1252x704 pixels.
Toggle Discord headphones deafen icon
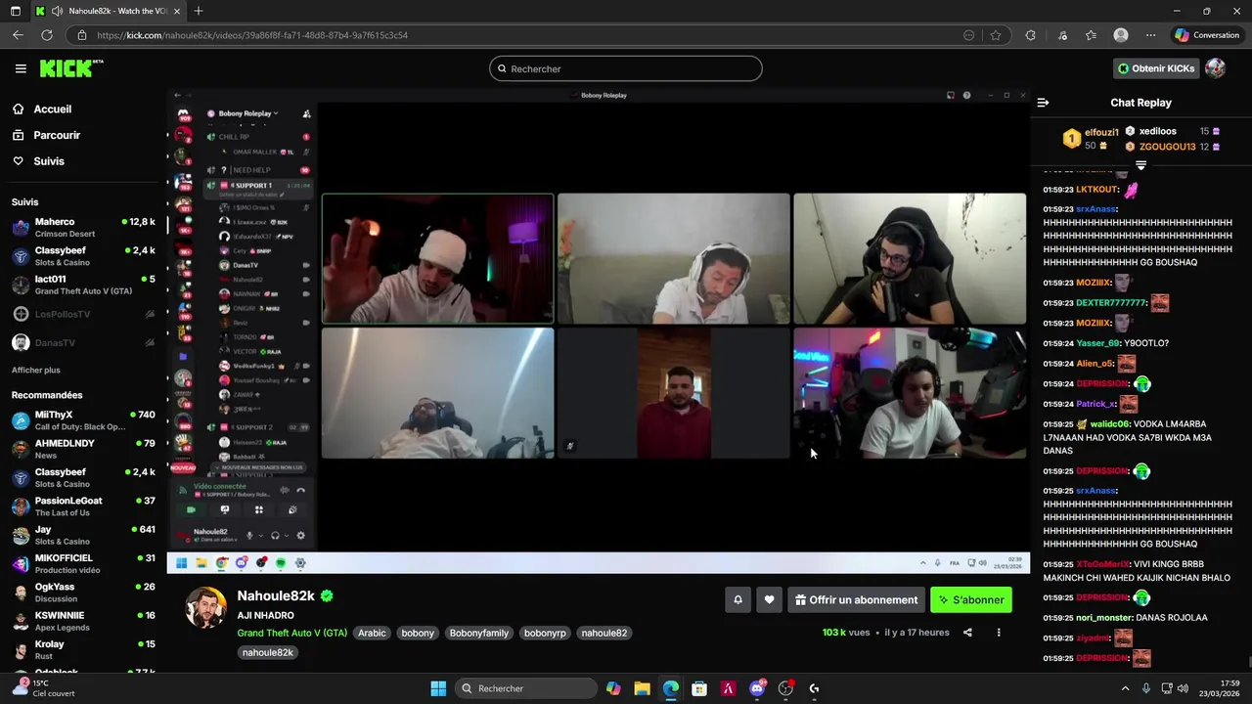coord(275,536)
